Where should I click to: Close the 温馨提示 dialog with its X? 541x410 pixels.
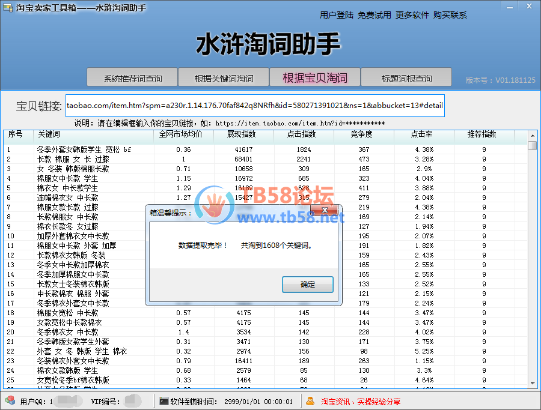(325, 210)
